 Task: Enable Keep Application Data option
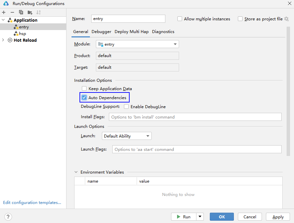click(x=84, y=88)
